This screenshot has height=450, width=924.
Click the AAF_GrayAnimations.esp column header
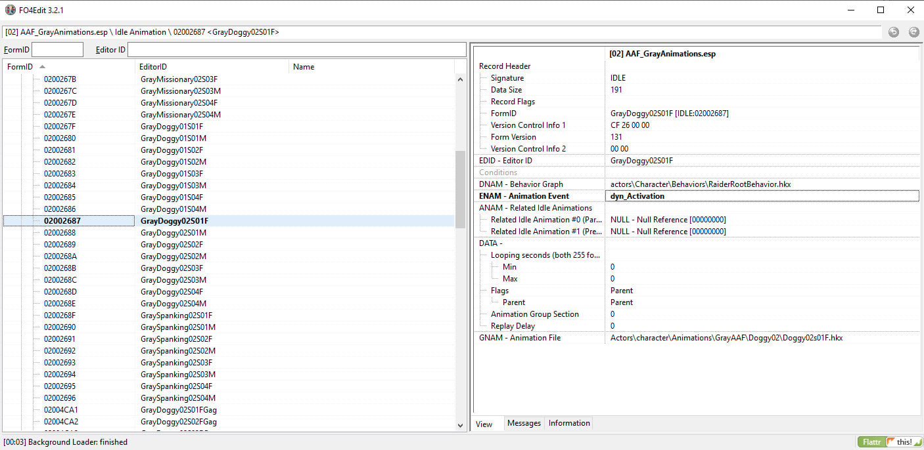click(762, 54)
